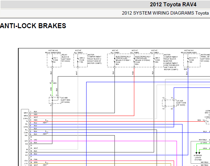This screenshot has width=210, height=166.
Task: Click the vertical 'RED' label on red wire
Action: tap(133, 73)
